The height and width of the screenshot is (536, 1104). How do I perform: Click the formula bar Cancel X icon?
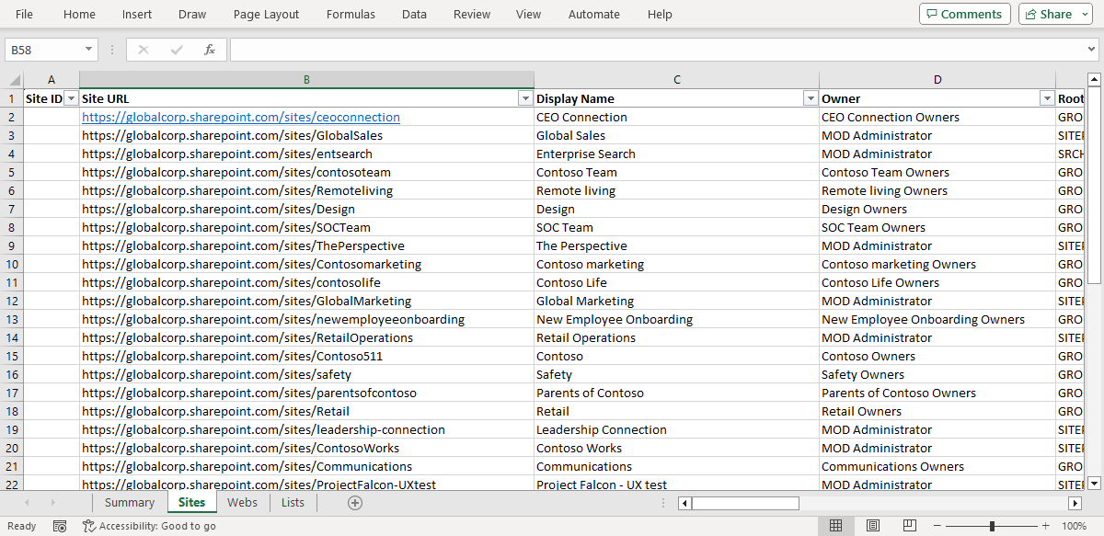pos(144,50)
